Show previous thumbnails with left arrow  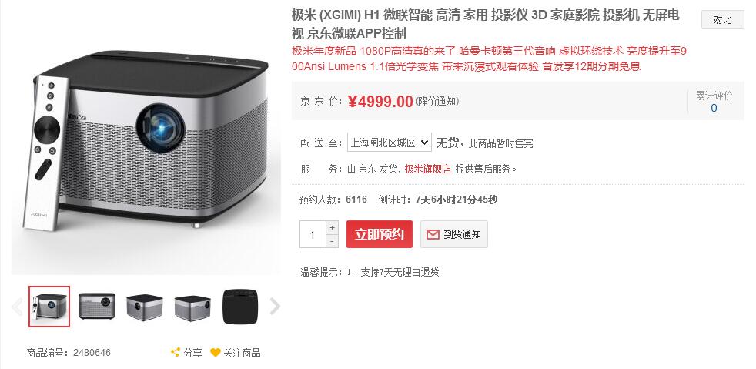[18, 307]
